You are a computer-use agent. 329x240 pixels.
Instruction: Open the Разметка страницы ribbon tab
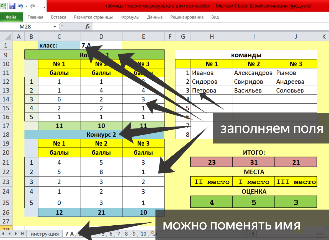93,17
